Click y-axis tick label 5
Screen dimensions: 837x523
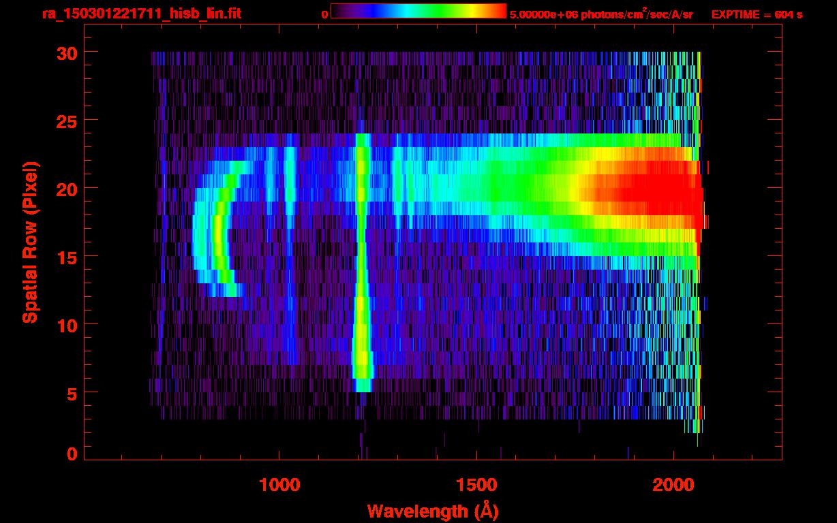(x=71, y=393)
